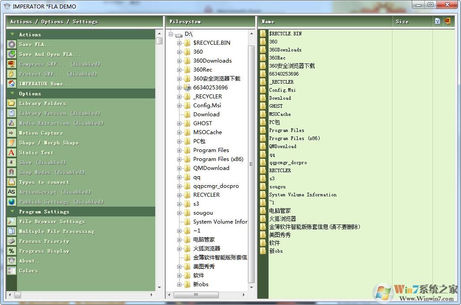Click the V icon in the Name header
Viewport: 461px width, 305px height.
[437, 21]
